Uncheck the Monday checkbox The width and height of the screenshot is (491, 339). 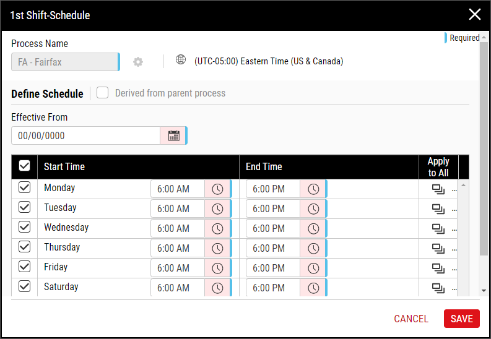25,188
